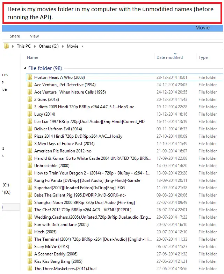Viewport: 224px width, 274px height.
Task: Click folder icon of The Chef 2012
Action: click(30, 210)
